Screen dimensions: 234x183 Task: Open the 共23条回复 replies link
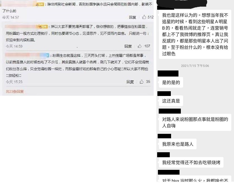tap(15, 91)
